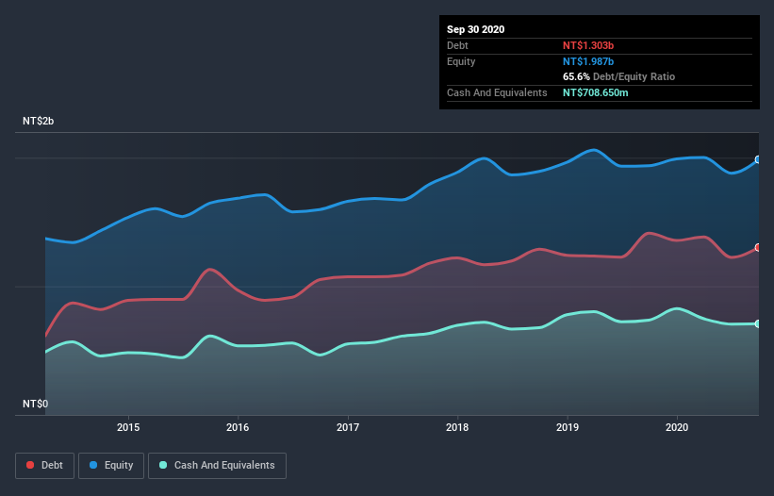Click the 2020 x-axis label
The image size is (774, 496).
click(677, 427)
